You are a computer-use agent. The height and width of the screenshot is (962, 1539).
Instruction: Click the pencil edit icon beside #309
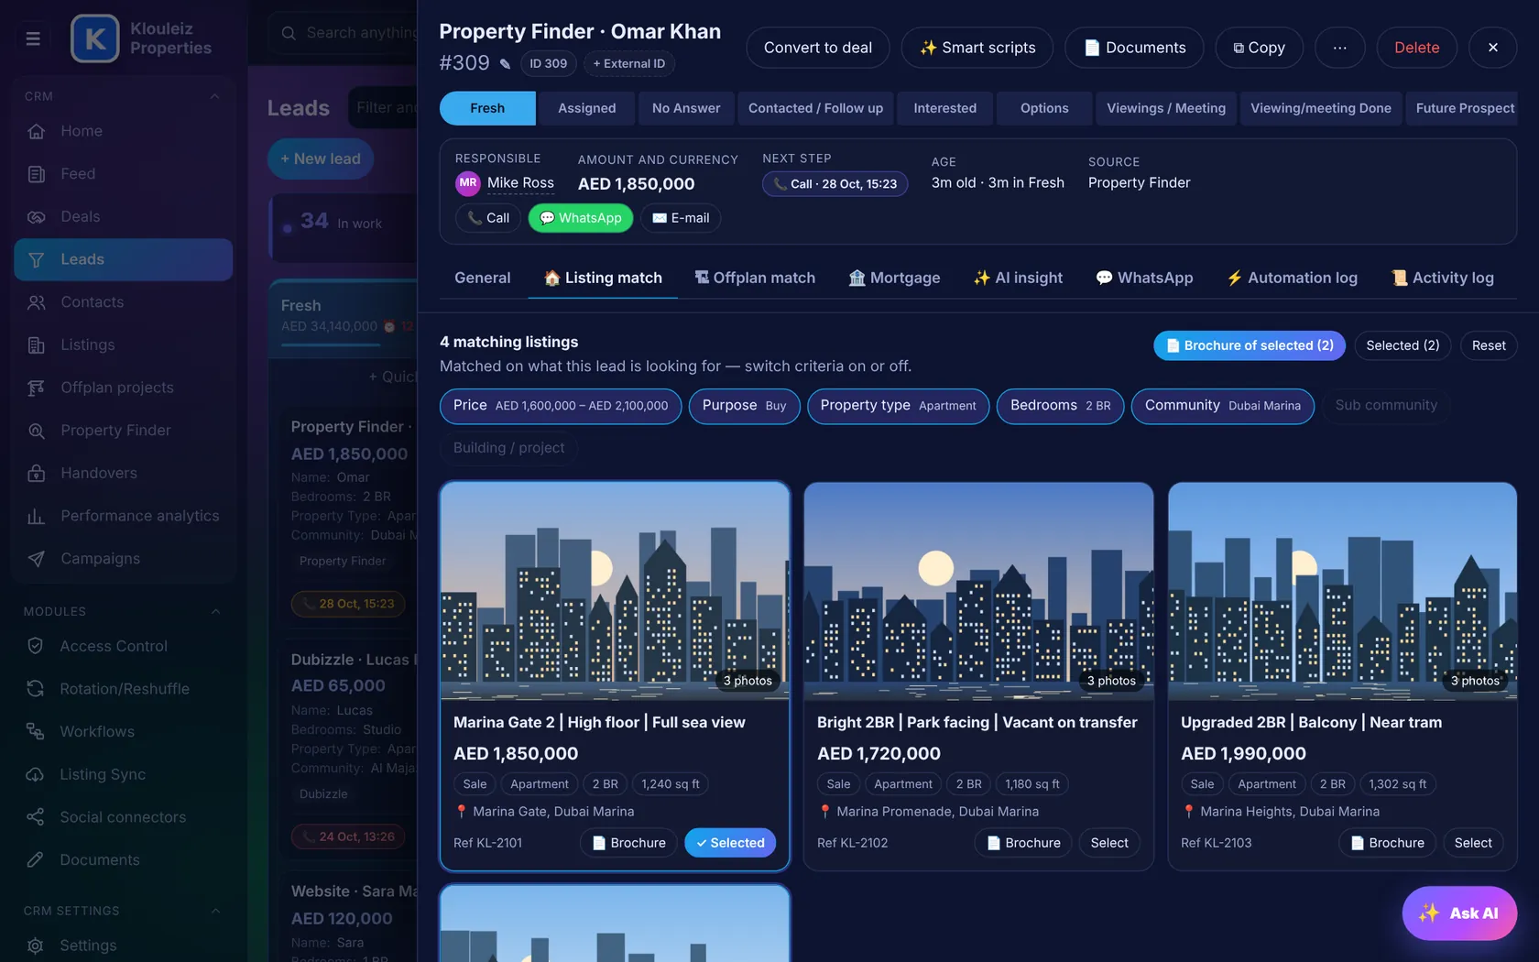tap(505, 63)
